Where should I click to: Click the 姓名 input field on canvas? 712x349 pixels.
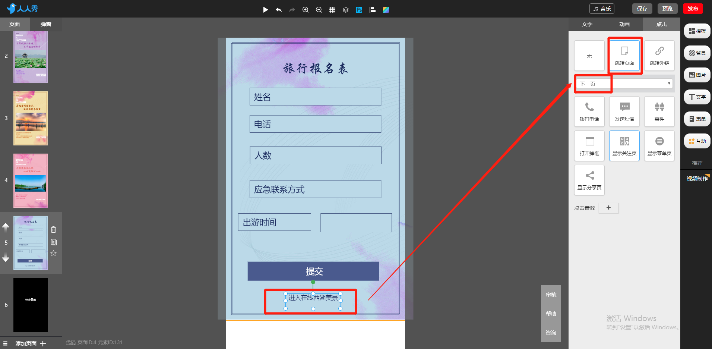[x=315, y=97]
